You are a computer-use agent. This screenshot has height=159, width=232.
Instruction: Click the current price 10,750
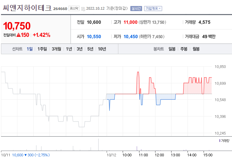click(17, 26)
